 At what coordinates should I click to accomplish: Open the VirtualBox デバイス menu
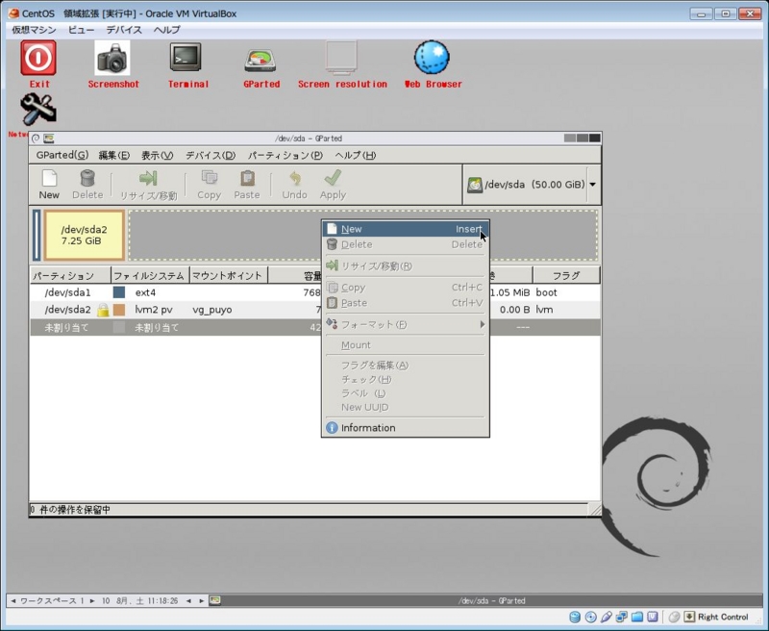[x=124, y=30]
